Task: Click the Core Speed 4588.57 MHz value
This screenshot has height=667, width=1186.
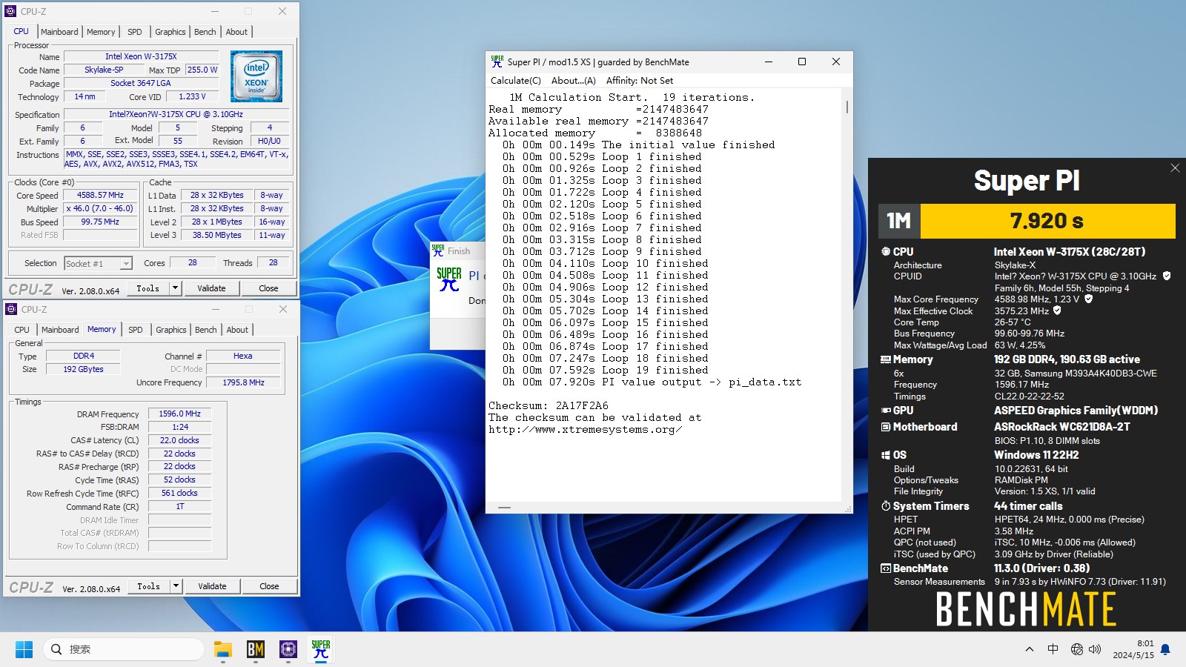Action: click(100, 196)
